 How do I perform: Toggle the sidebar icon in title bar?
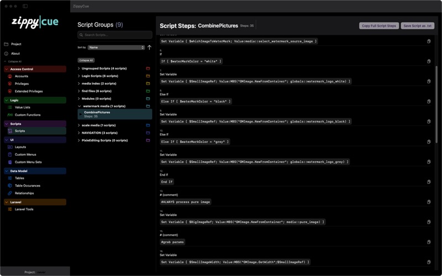click(25, 6)
